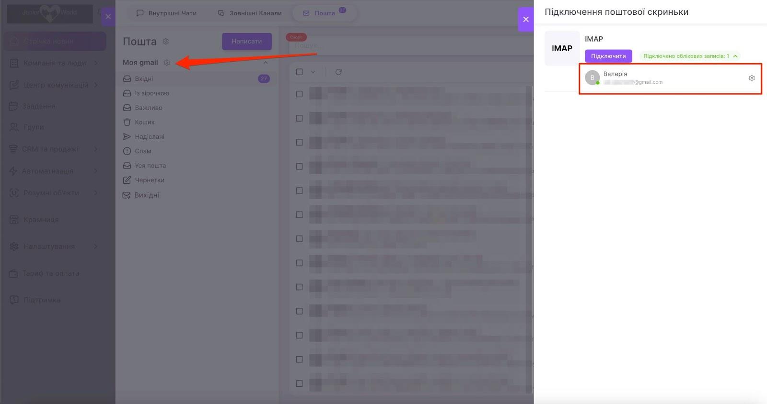Refresh the mail list
The width and height of the screenshot is (767, 404).
click(338, 72)
